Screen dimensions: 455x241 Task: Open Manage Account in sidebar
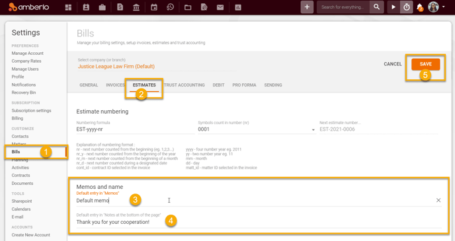28,53
